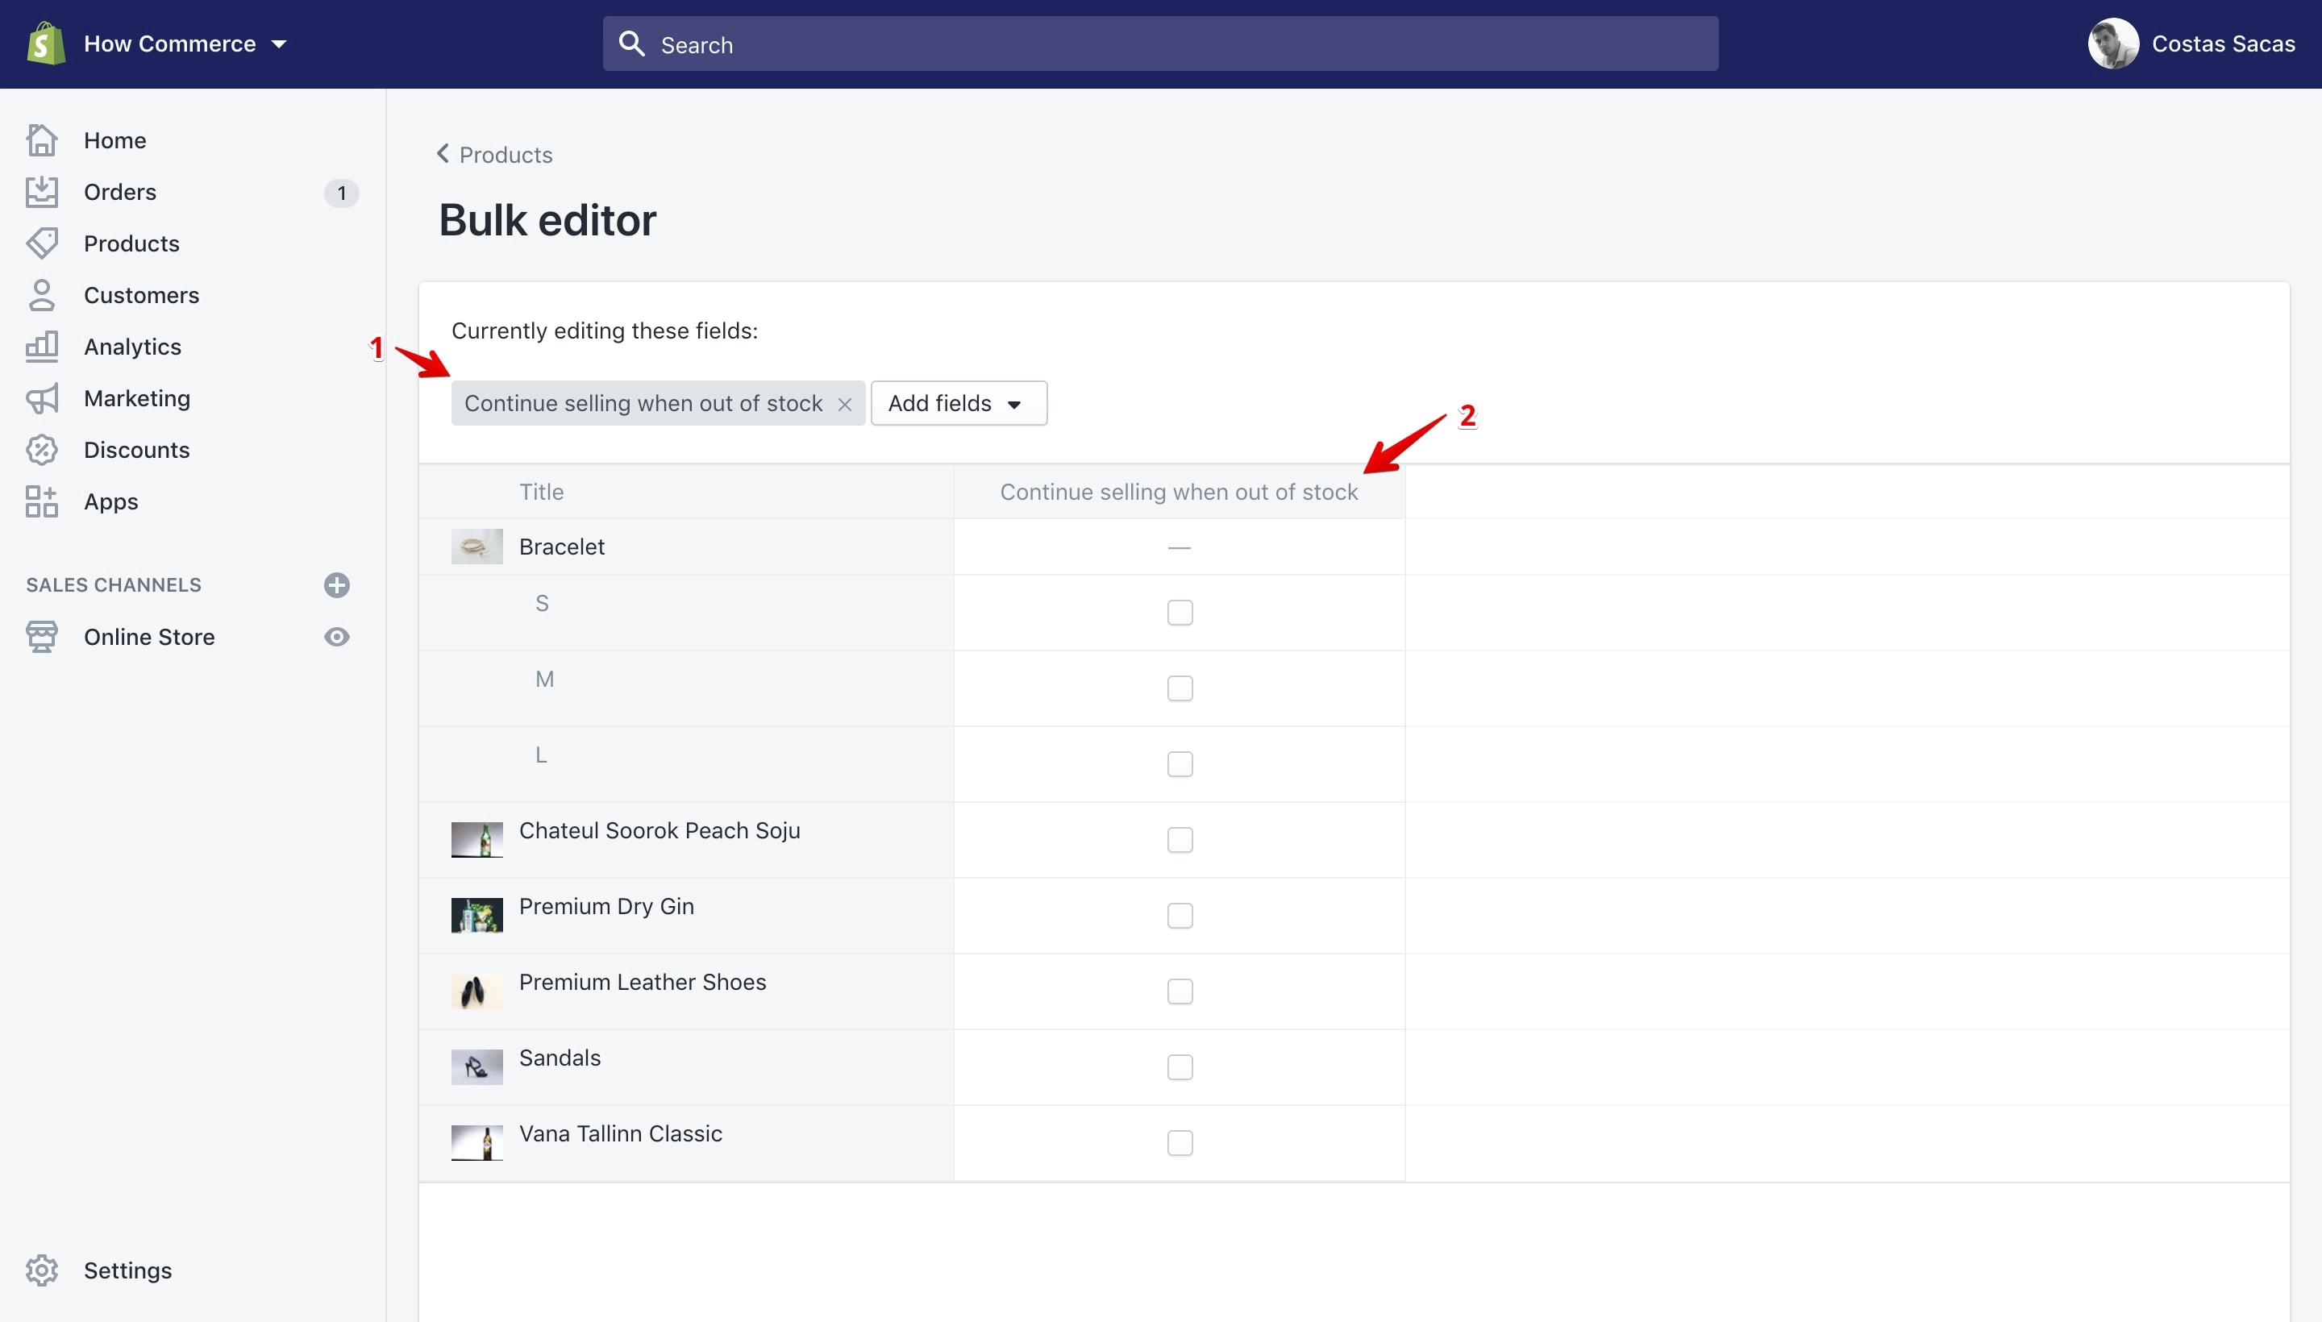Select Sandals product title
The image size is (2322, 1322).
[x=560, y=1058]
